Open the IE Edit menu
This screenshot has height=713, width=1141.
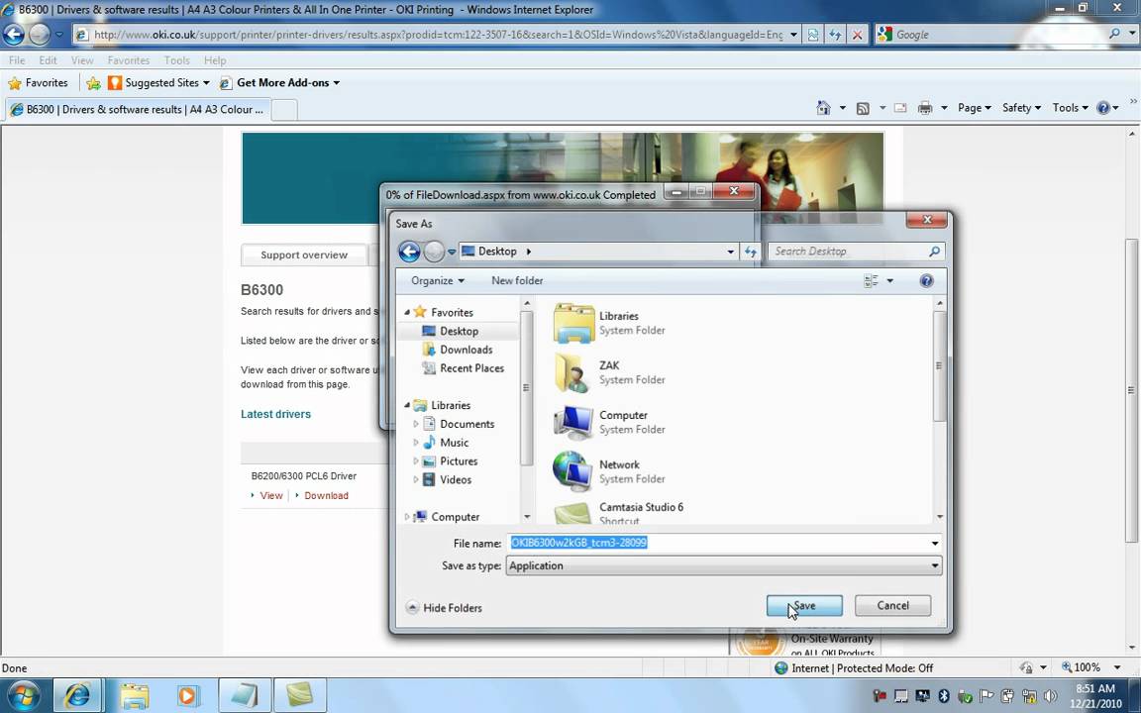tap(48, 60)
